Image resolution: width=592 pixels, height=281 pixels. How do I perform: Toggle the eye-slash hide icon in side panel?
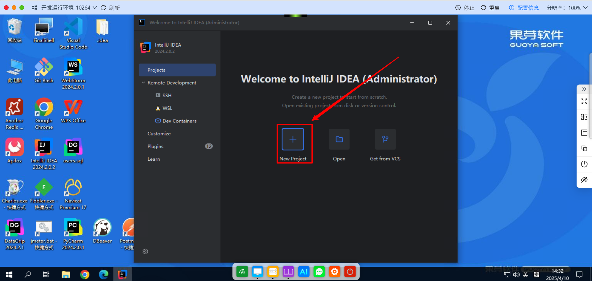coord(584,180)
